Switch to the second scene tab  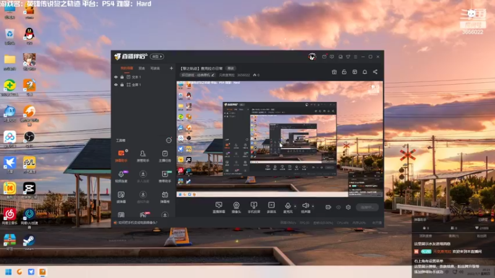[142, 69]
